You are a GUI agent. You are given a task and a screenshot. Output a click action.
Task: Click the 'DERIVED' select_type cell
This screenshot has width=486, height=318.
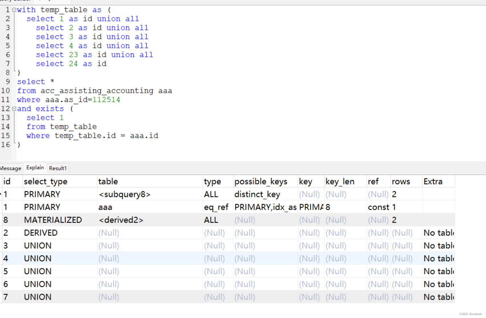60,233
